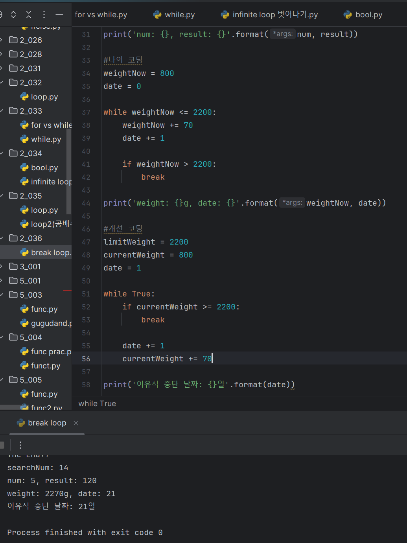407x543 pixels.
Task: Click the break statement on line 42
Action: 153,177
